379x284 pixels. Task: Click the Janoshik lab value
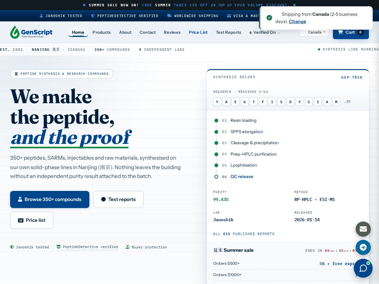click(x=223, y=220)
